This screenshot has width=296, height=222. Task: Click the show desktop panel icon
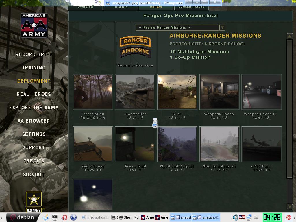coord(46,217)
